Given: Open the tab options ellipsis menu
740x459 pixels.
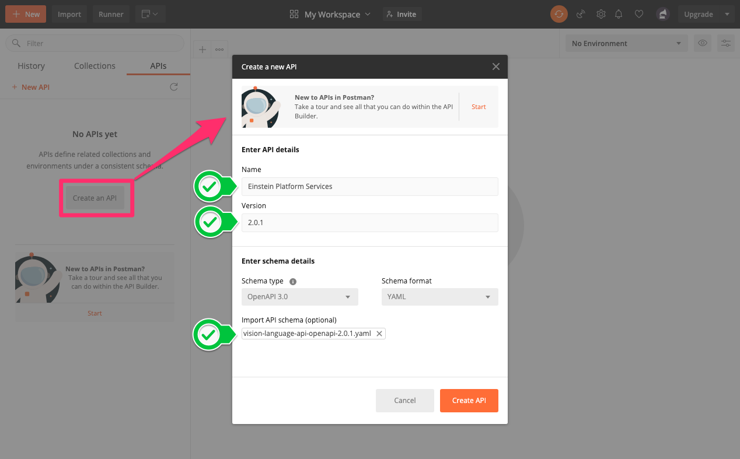Looking at the screenshot, I should click(219, 50).
